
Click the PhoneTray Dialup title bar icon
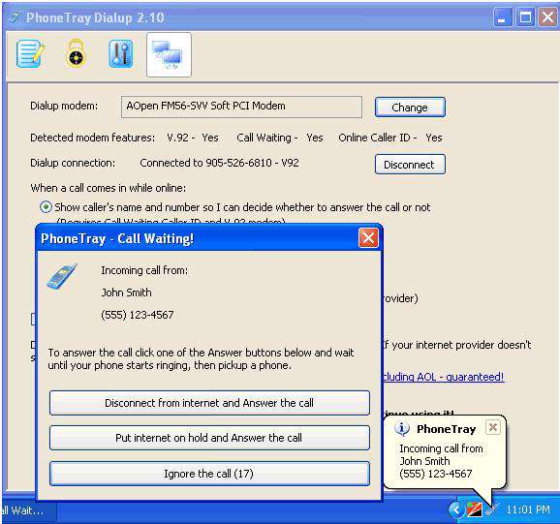(15, 17)
